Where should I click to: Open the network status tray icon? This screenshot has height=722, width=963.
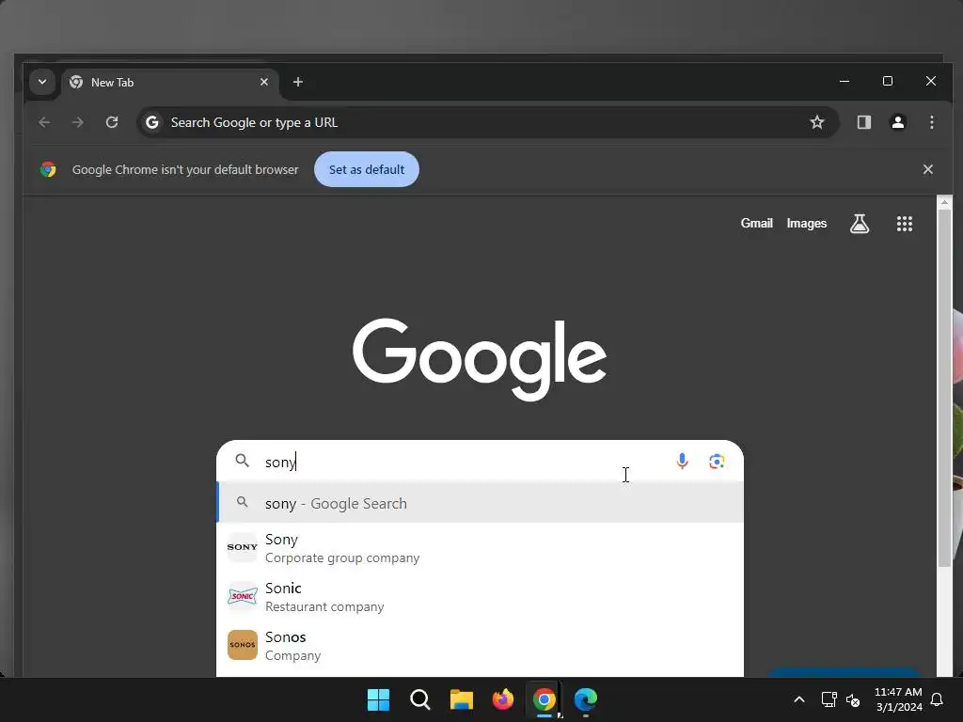829,699
